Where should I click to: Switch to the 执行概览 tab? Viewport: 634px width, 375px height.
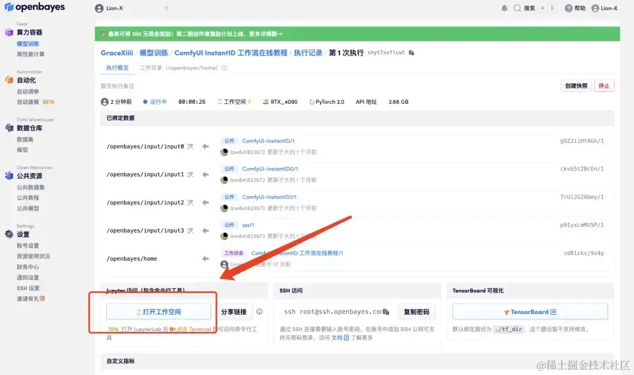[x=117, y=68]
